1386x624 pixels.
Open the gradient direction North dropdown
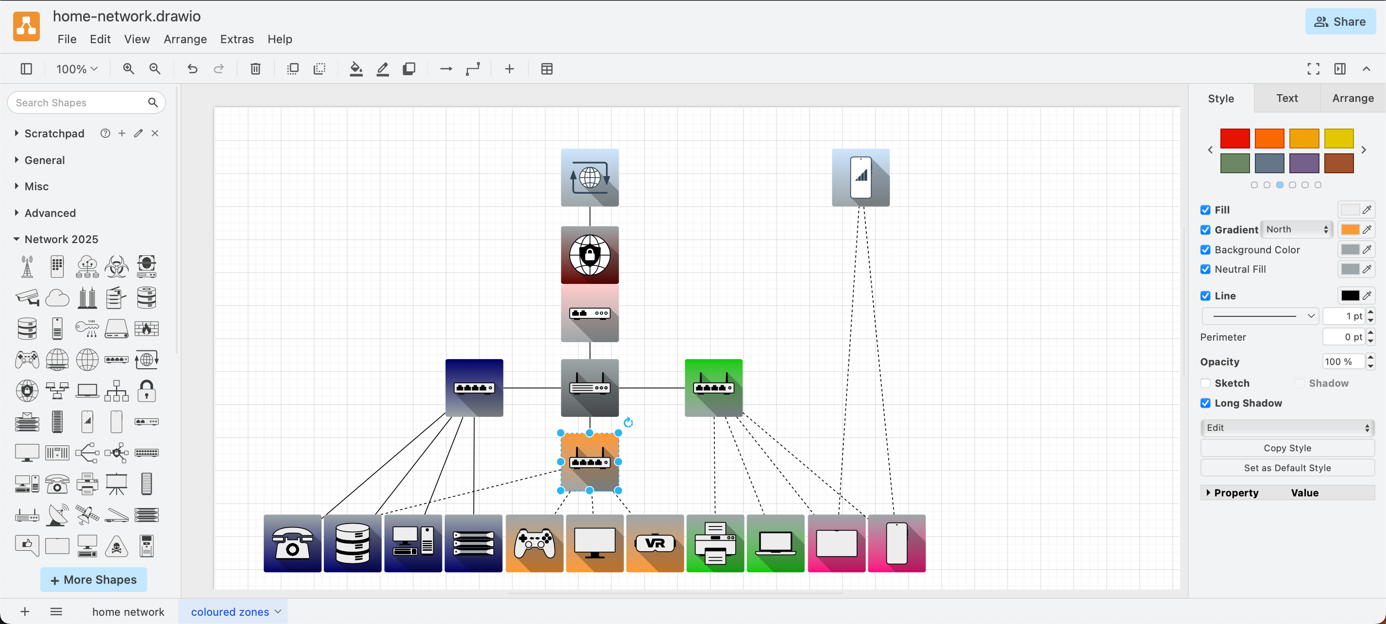click(1297, 229)
